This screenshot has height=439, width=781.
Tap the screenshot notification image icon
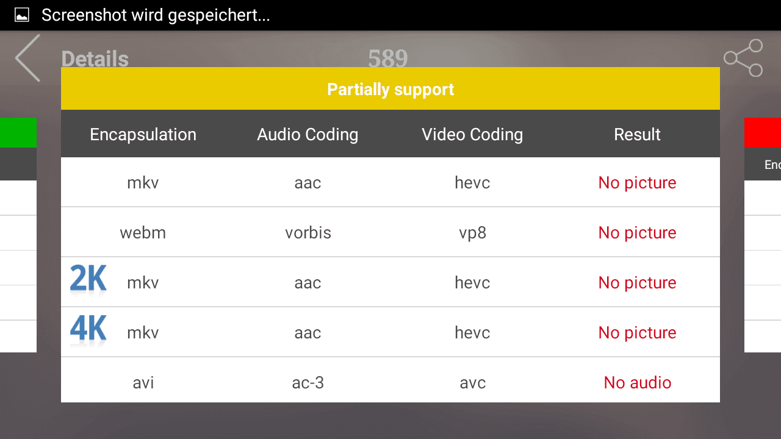coord(22,15)
